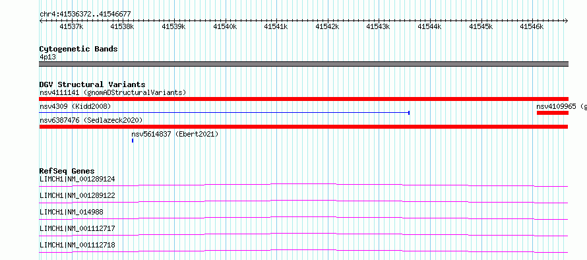Click the 41542k ruler tick label

point(327,26)
